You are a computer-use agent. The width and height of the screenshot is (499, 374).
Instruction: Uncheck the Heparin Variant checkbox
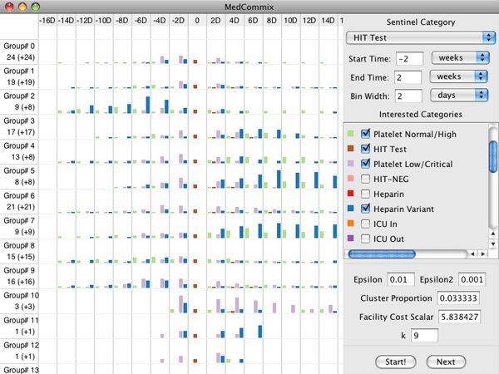(x=365, y=209)
